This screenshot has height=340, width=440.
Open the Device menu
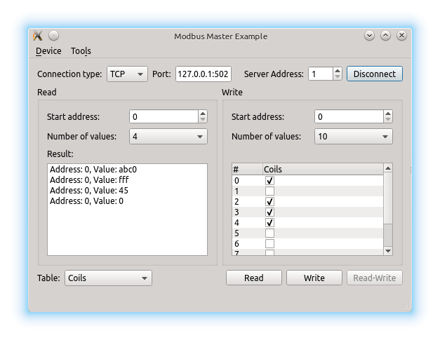tap(48, 51)
